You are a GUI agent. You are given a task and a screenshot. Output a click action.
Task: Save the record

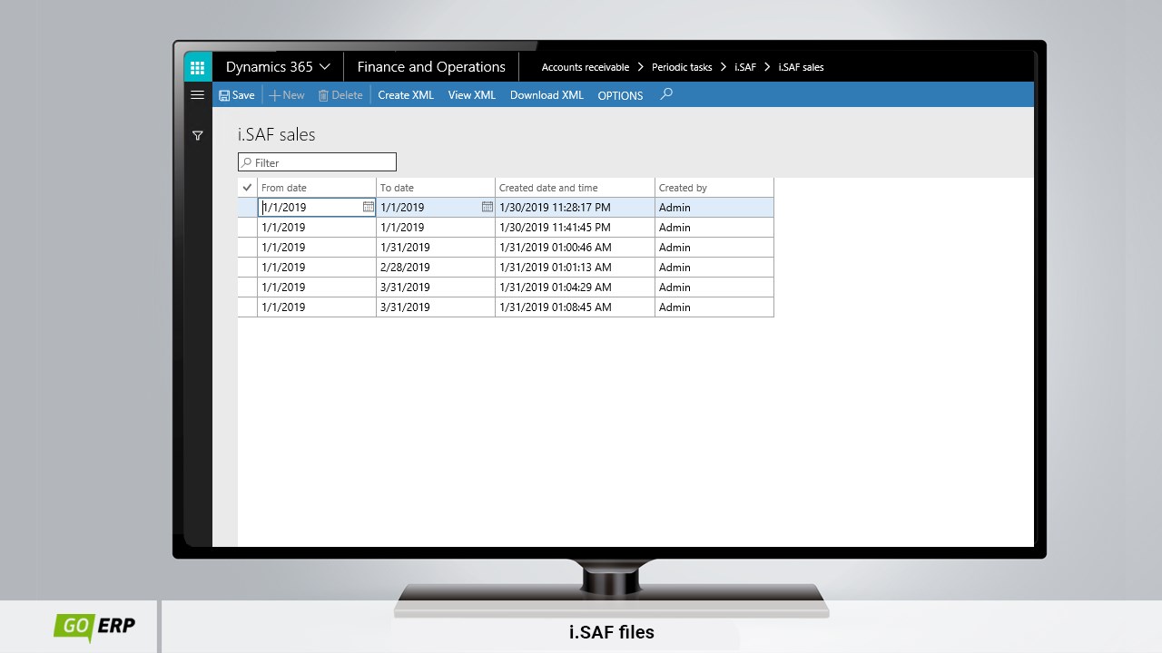click(x=237, y=95)
